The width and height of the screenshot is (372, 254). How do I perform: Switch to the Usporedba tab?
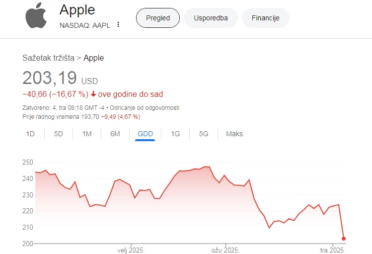211,18
